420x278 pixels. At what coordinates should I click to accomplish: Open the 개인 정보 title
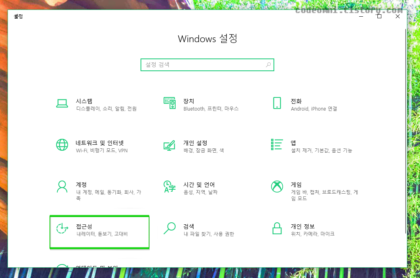[x=303, y=226]
